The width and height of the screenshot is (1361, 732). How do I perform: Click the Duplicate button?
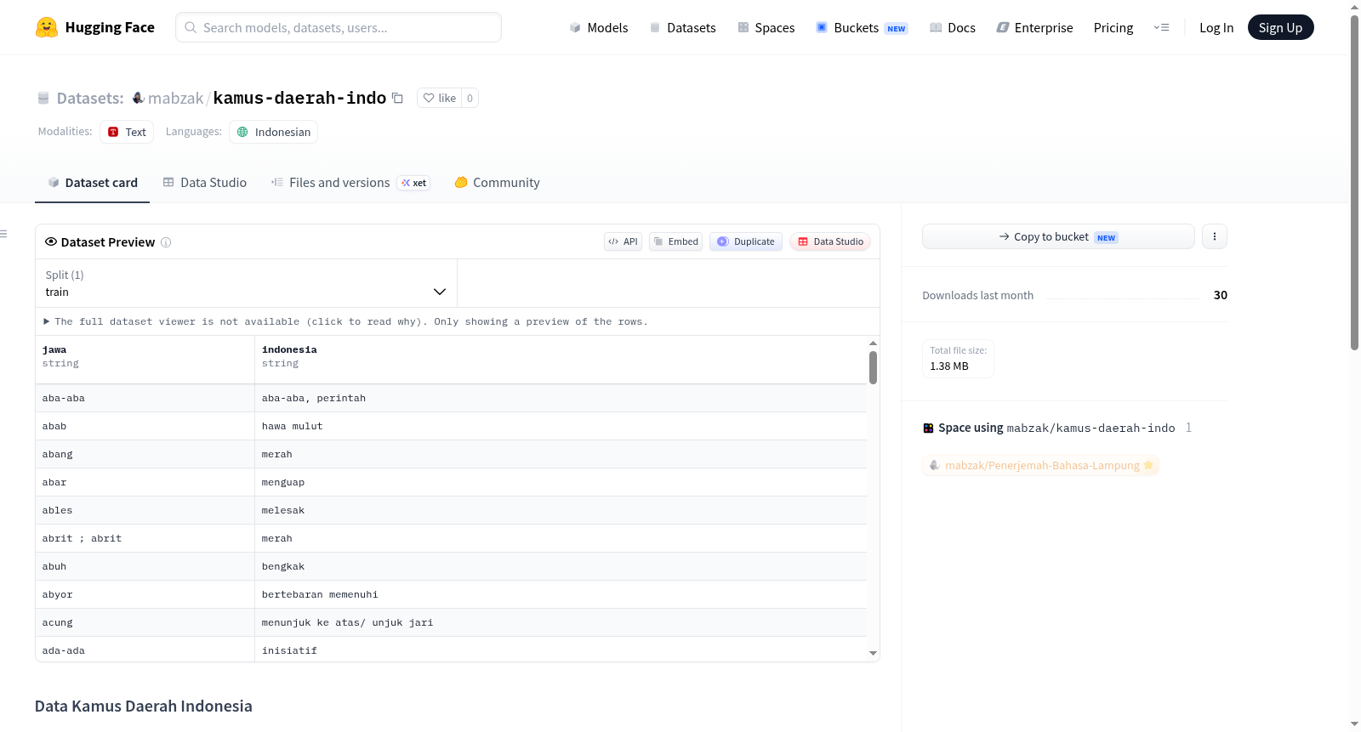[746, 241]
